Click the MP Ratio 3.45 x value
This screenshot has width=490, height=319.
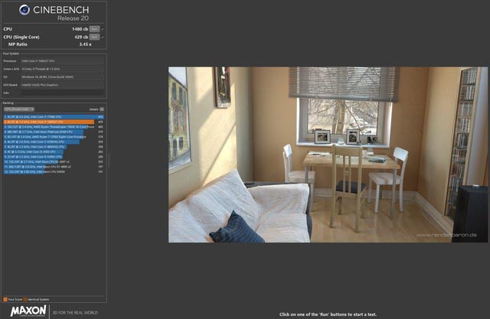(85, 44)
